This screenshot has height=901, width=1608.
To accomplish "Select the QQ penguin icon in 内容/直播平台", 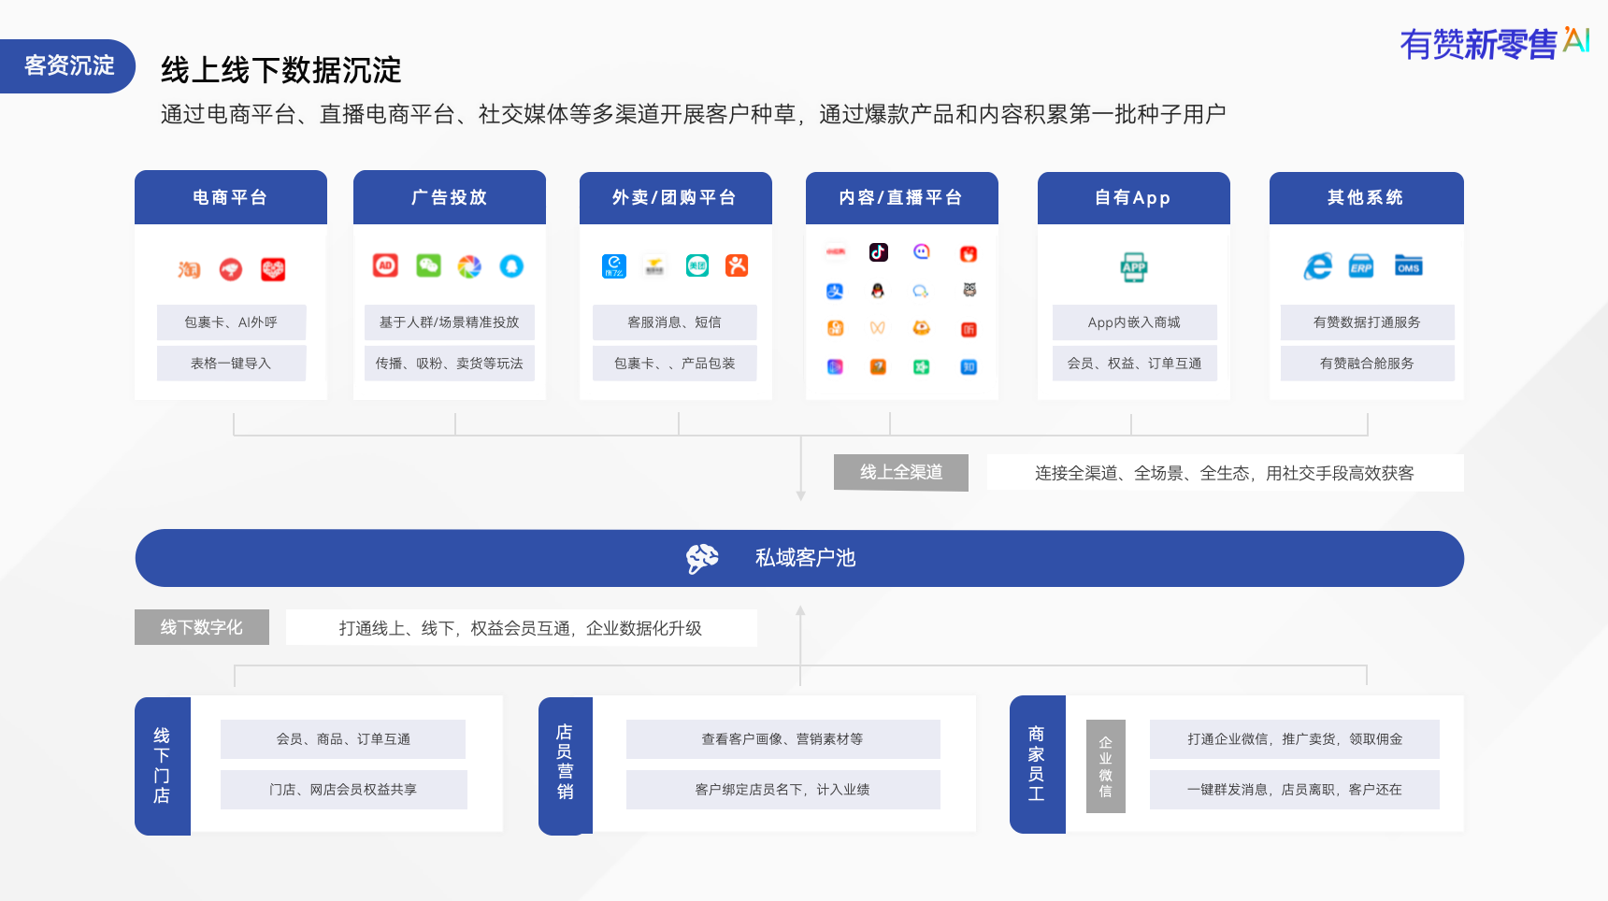I will pyautogui.click(x=878, y=292).
